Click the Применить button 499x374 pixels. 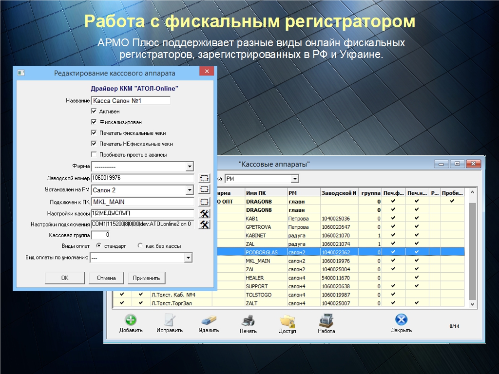[x=146, y=278]
